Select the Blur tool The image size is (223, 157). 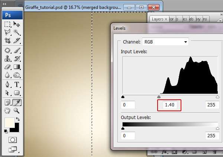pyautogui.click(x=7, y=75)
